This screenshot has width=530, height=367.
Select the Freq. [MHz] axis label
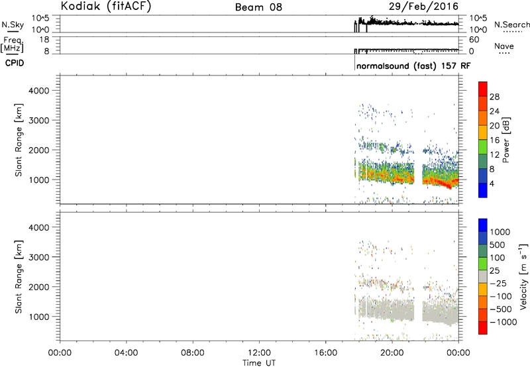tap(12, 44)
